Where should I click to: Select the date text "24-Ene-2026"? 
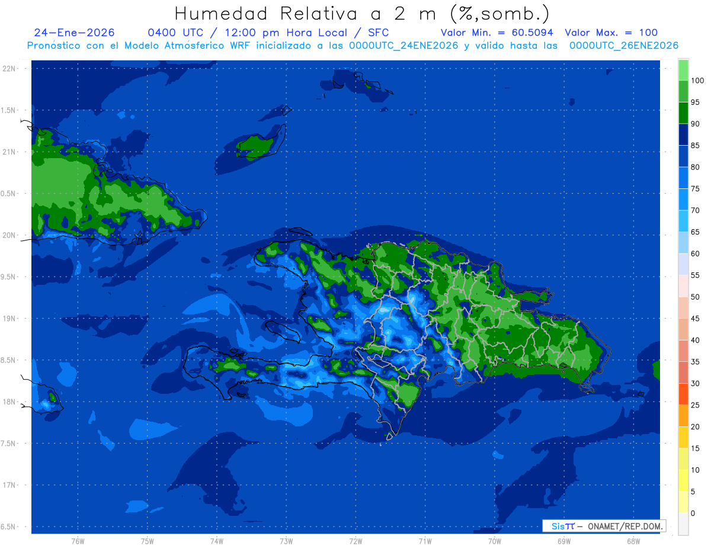75,33
